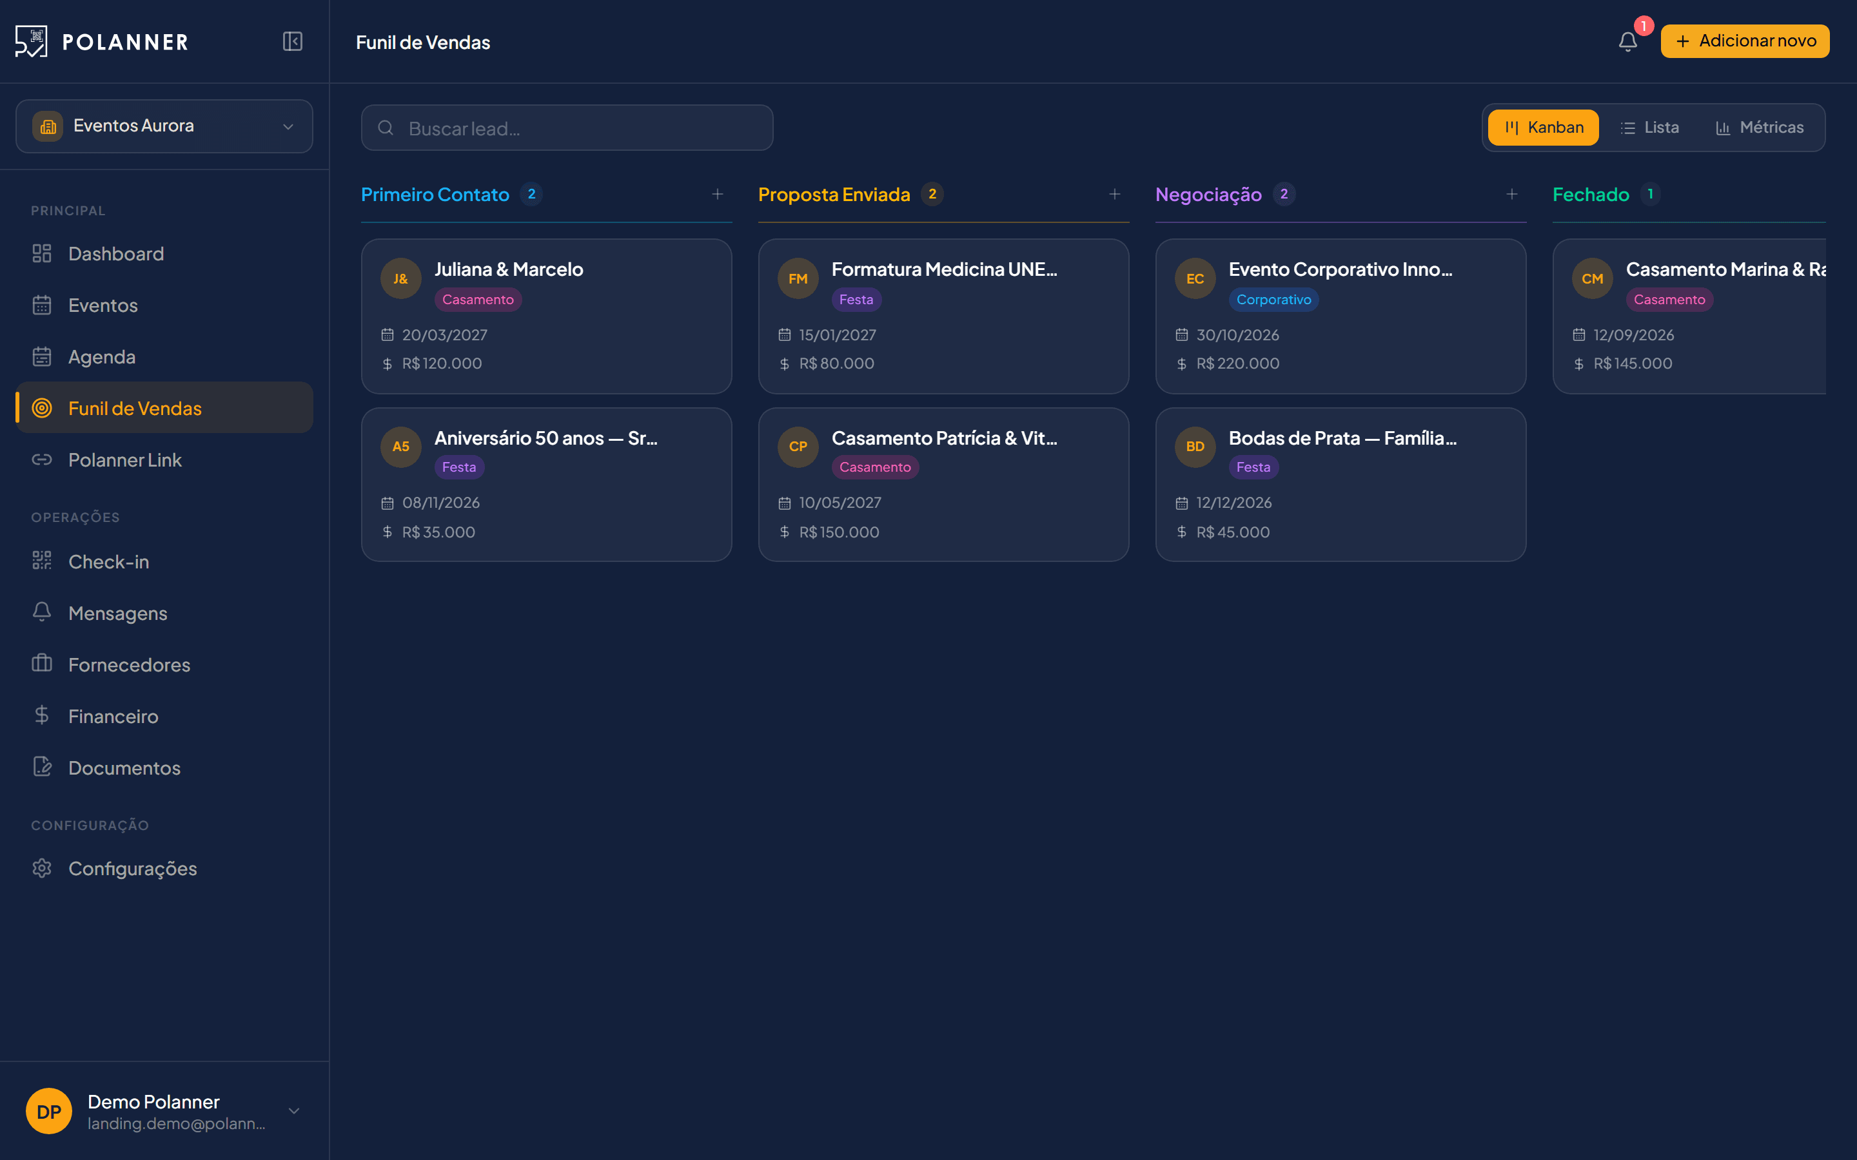Click Adicionar novo button
1857x1160 pixels.
(1744, 41)
